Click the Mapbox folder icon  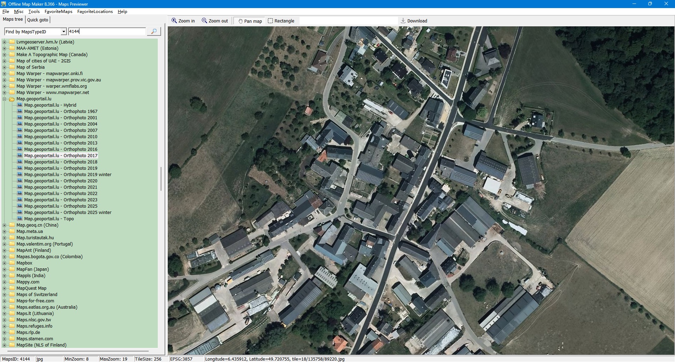[x=12, y=263]
